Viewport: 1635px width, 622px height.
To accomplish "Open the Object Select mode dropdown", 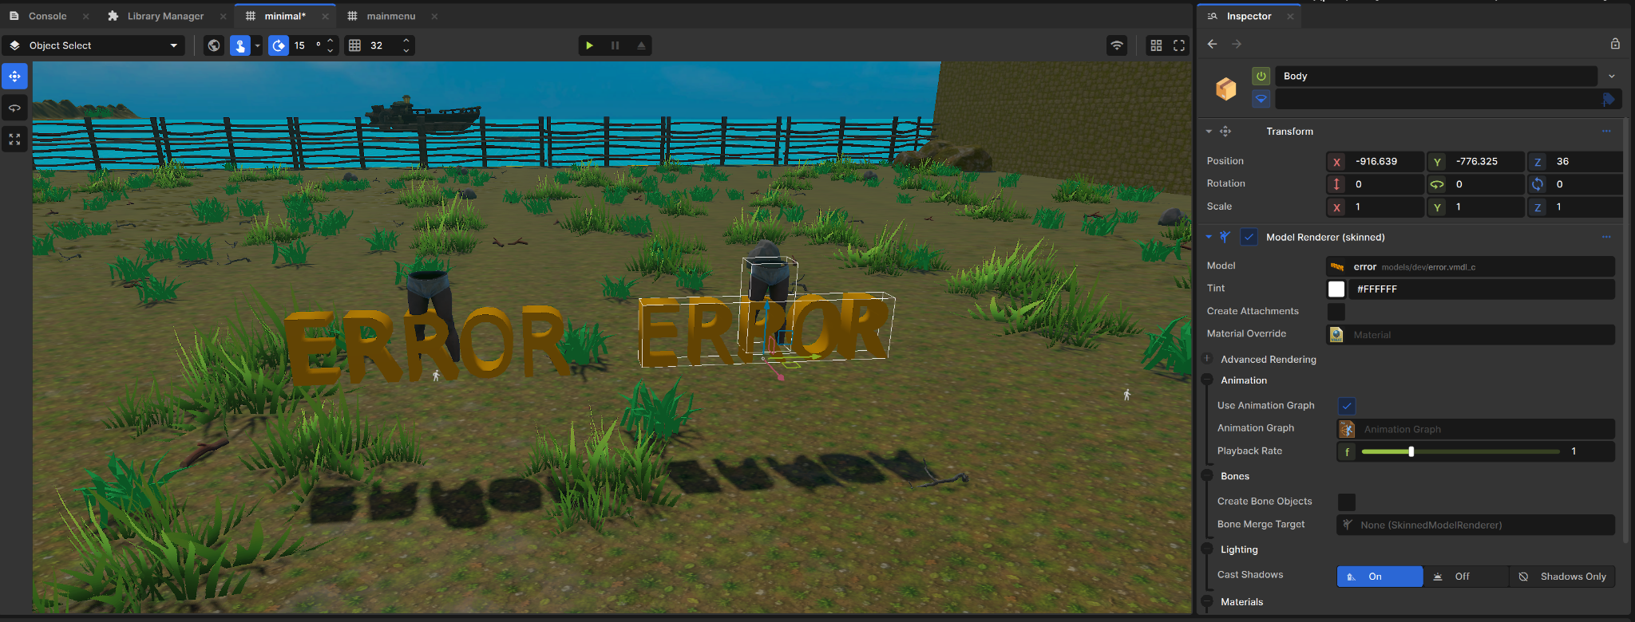I will (94, 45).
